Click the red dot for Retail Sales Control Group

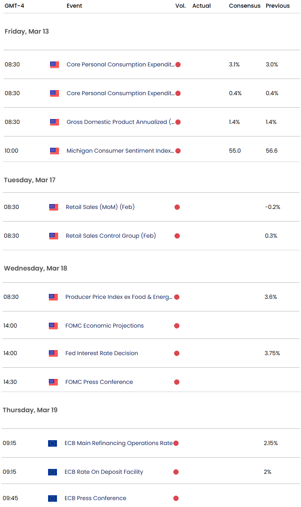point(177,236)
